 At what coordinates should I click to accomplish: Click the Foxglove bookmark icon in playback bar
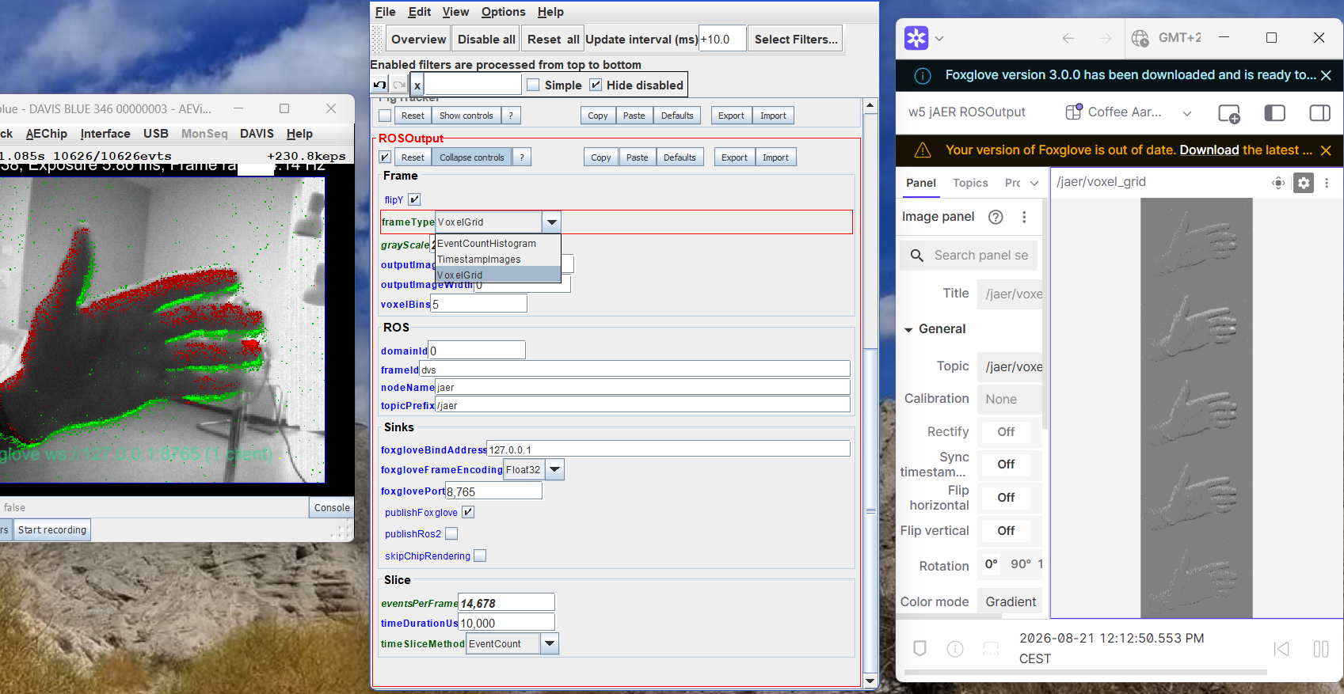(x=919, y=649)
